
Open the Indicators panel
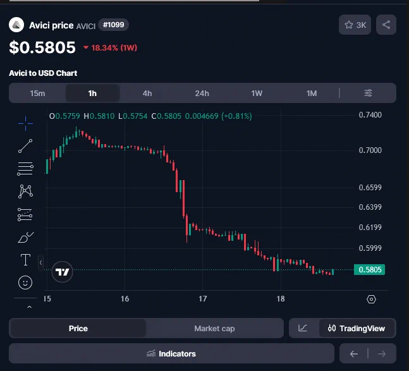pyautogui.click(x=171, y=353)
